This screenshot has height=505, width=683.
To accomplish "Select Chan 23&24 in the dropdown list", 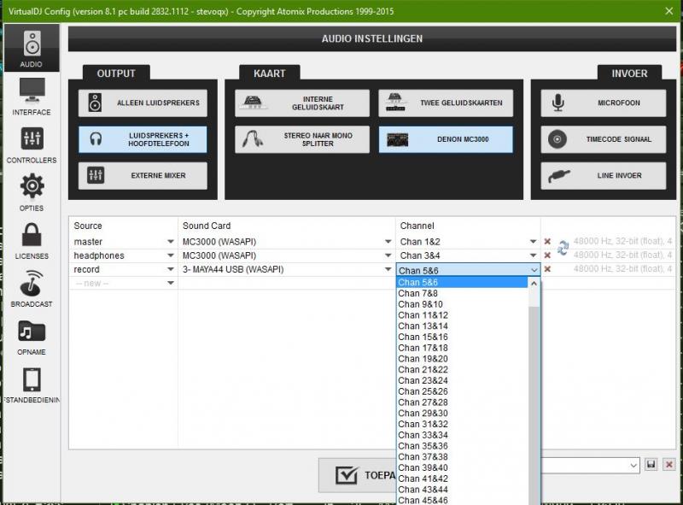I will 463,381.
